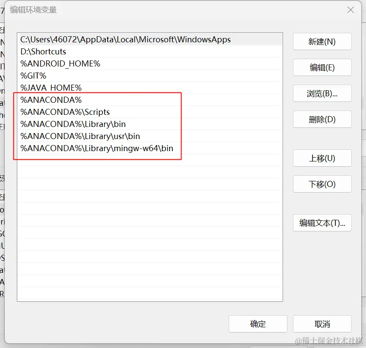The height and width of the screenshot is (348, 366).
Task: Close the 编辑环境变量 dialog
Action: pyautogui.click(x=350, y=10)
